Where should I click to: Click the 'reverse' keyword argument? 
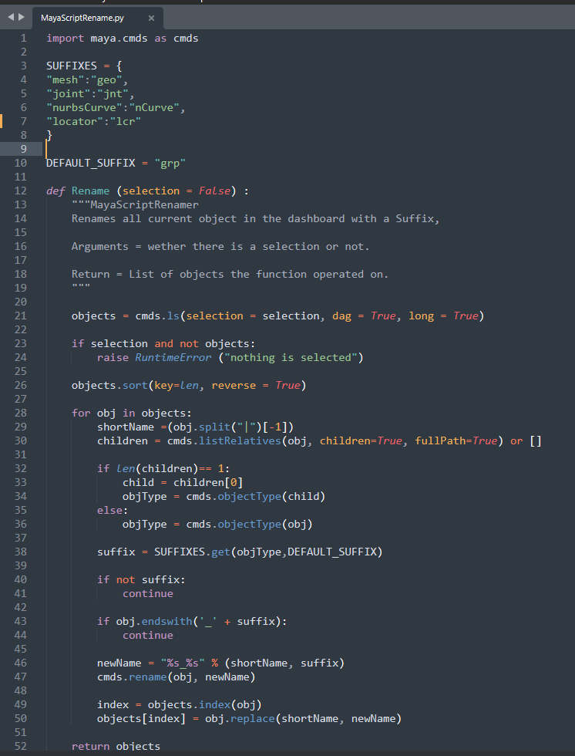click(234, 385)
